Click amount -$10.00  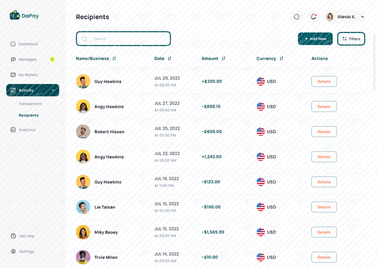210,257
